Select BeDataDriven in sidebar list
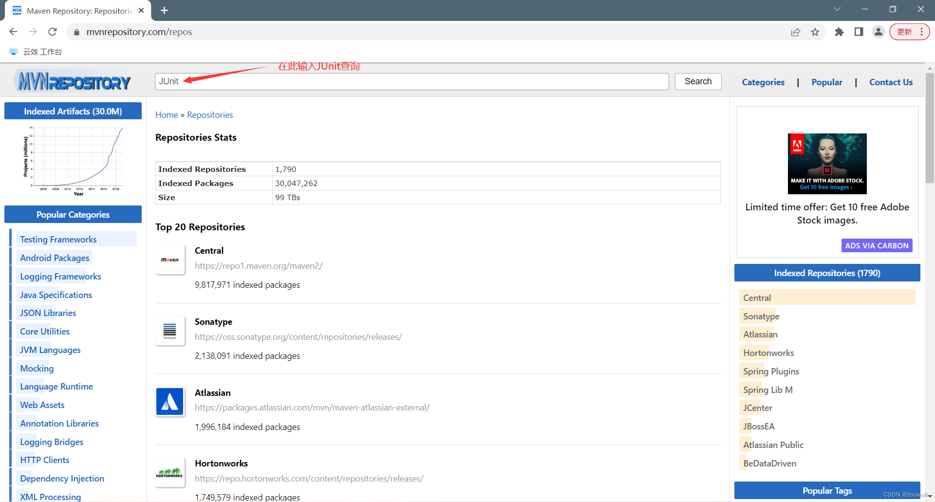The image size is (935, 502). click(769, 464)
